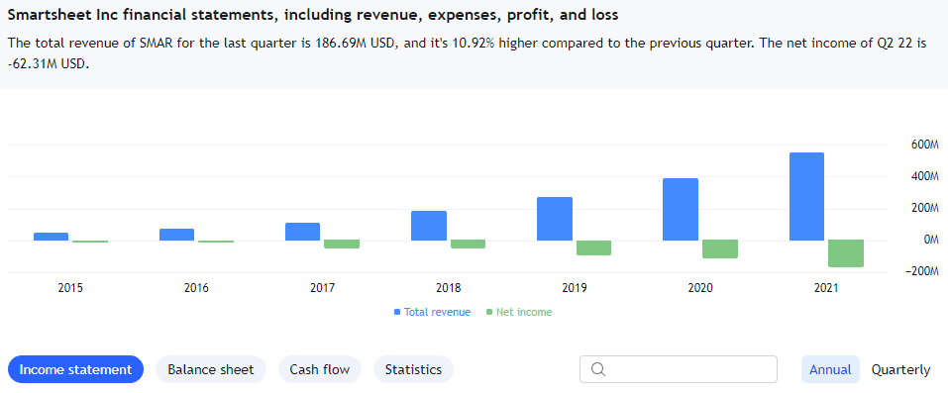Click the 2020 x-axis label
The height and width of the screenshot is (393, 948).
[700, 288]
